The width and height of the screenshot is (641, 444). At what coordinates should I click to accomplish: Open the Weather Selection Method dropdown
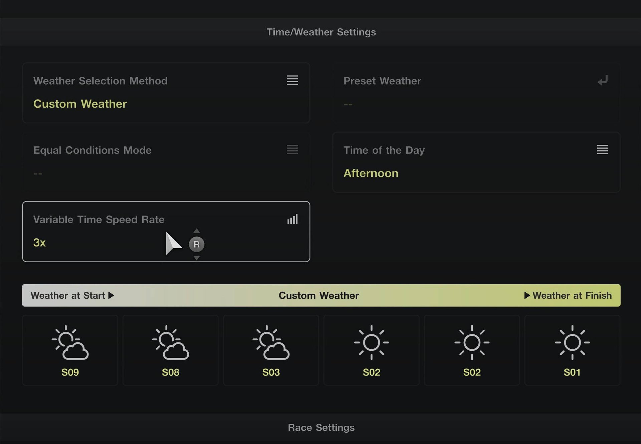tap(166, 93)
